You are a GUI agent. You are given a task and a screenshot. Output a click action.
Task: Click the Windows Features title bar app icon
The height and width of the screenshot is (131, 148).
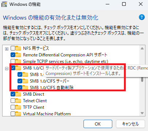click(x=4, y=4)
